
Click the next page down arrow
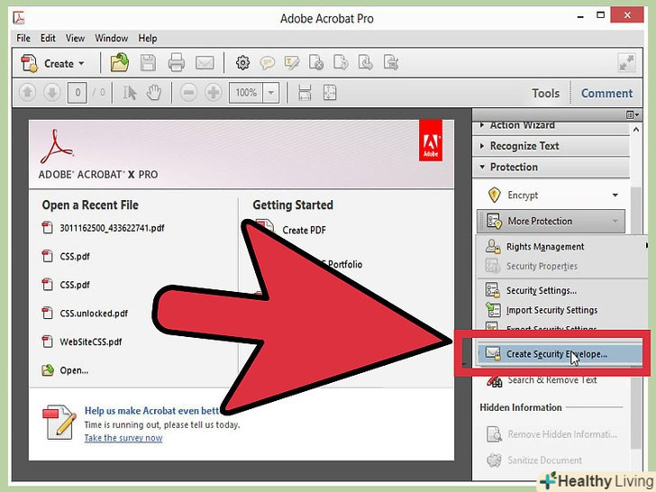(x=52, y=93)
